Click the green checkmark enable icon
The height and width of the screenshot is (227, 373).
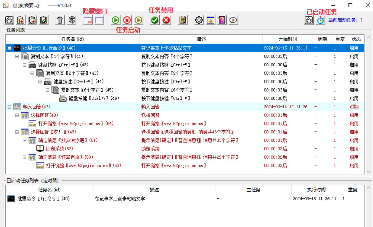pyautogui.click(x=155, y=20)
